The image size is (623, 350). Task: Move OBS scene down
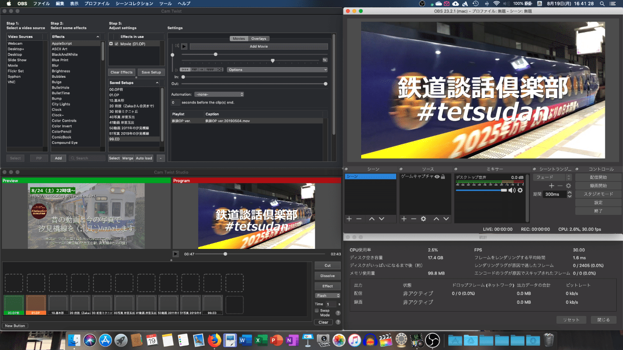pos(382,219)
